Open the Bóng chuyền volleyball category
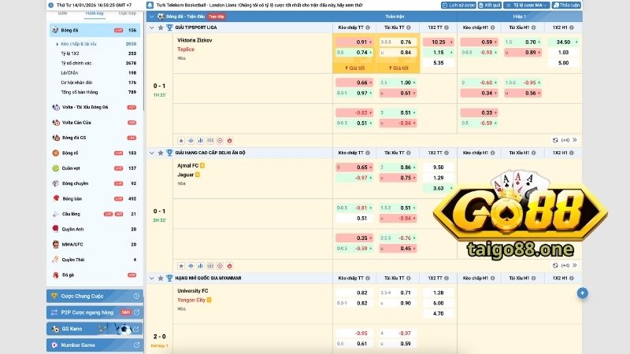The width and height of the screenshot is (630, 354). [94, 183]
